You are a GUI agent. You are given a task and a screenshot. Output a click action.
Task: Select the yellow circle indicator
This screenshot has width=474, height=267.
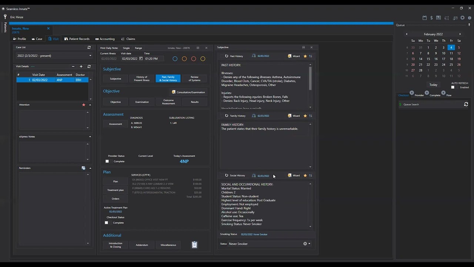click(203, 59)
